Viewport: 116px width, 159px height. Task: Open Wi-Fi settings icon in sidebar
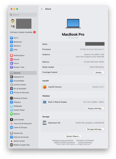coord(11,38)
